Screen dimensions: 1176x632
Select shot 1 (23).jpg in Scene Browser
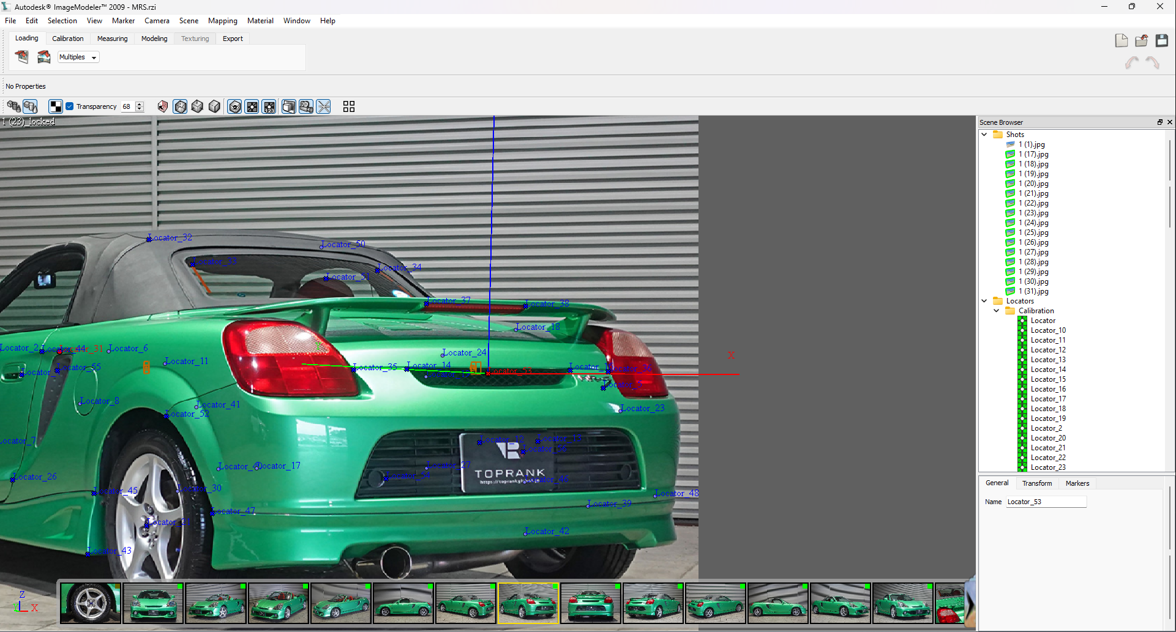1033,213
